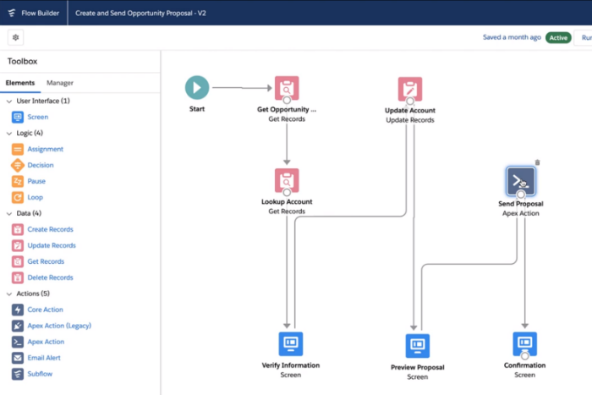Viewport: 592px width, 395px height.
Task: Collapse the Data elements section
Action: (x=9, y=213)
